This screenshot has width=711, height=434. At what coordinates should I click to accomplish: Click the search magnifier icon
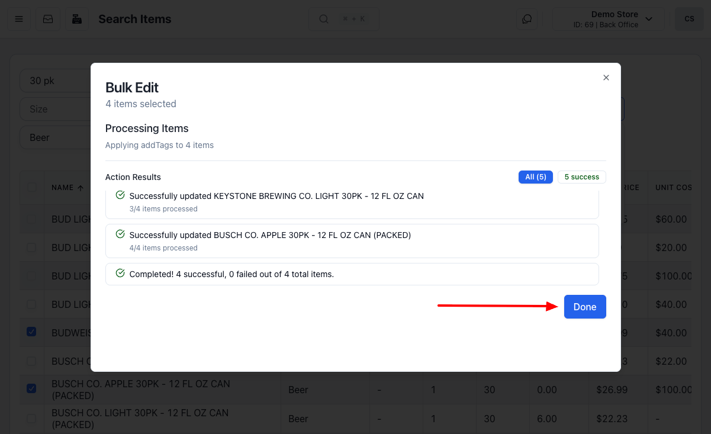click(324, 19)
